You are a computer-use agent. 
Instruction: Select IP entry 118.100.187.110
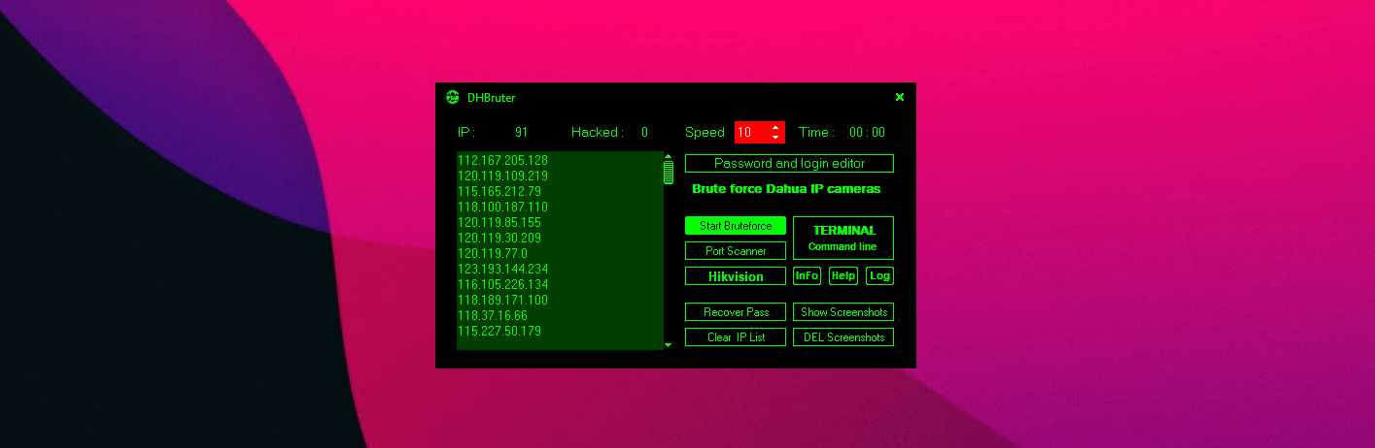502,207
